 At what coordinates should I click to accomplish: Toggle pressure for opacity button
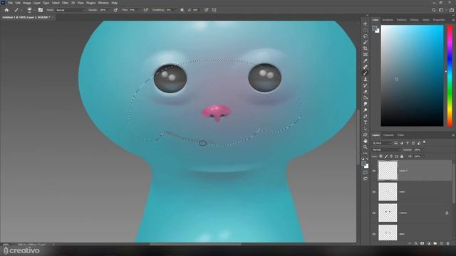click(x=115, y=10)
